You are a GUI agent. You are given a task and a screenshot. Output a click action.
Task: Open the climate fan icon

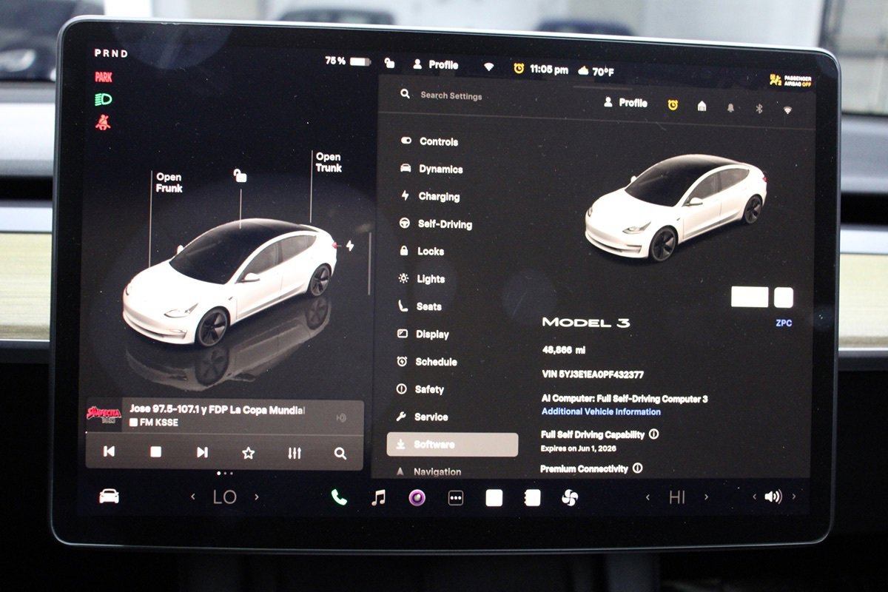569,497
